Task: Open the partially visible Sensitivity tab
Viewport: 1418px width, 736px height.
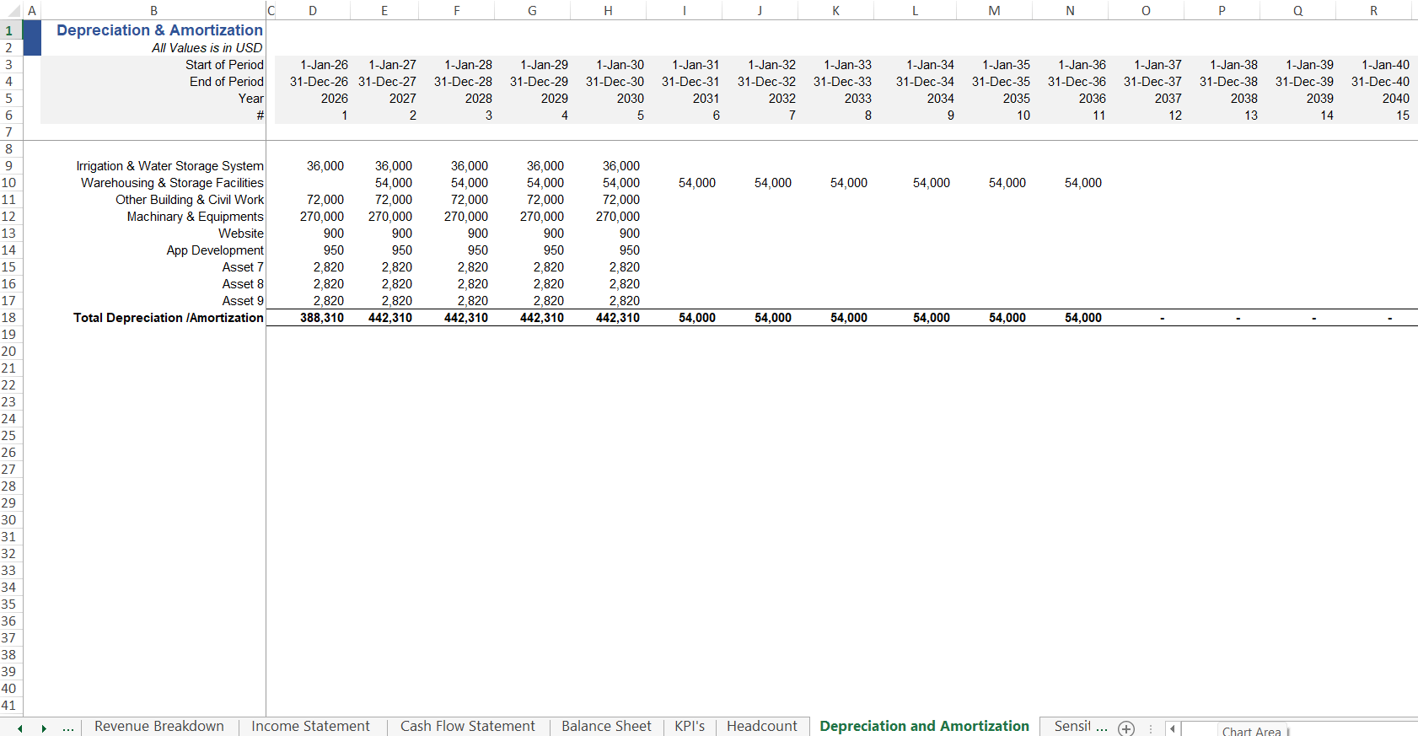Action: click(1072, 727)
